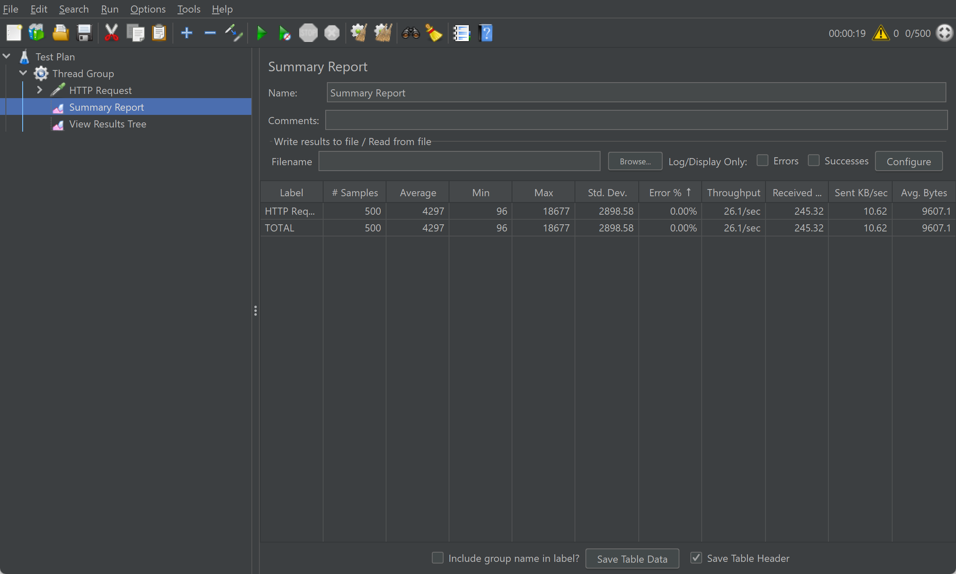
Task: Click the binoculars Search icon
Action: tap(410, 33)
